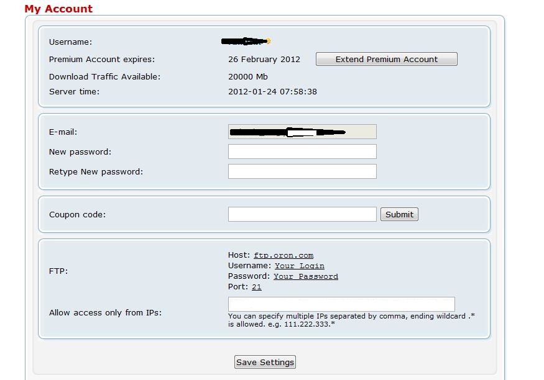Focus the E-mail input field
The height and width of the screenshot is (380, 544).
click(302, 132)
